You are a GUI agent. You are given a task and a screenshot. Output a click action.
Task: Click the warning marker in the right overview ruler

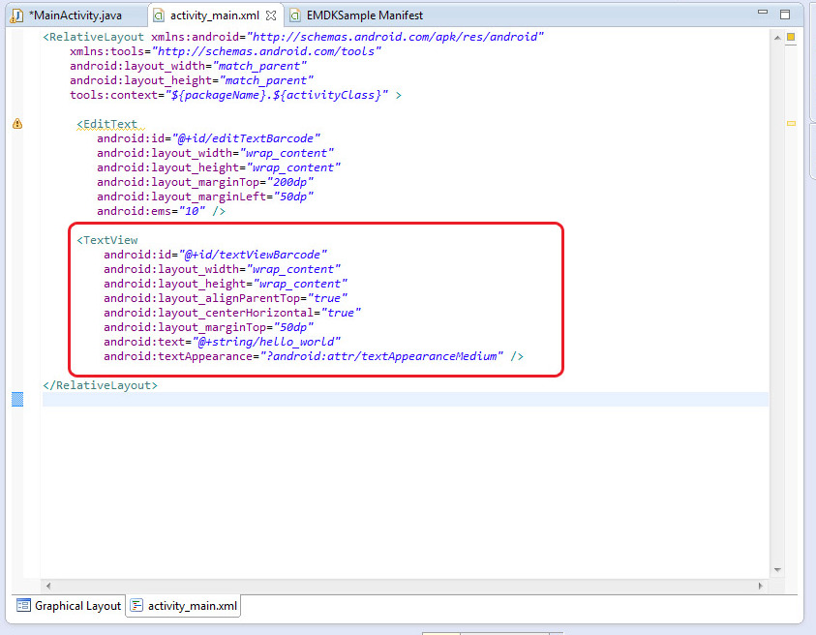(790, 124)
